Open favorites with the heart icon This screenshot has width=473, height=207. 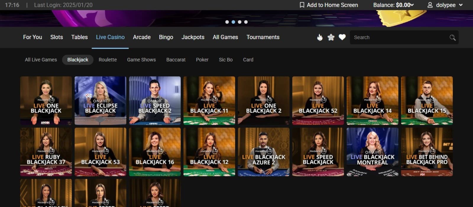click(342, 37)
